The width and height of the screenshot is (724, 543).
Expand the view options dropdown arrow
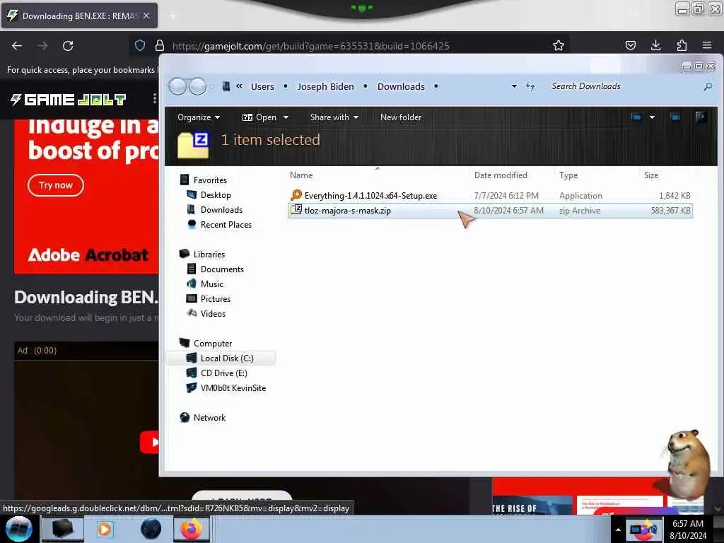(652, 117)
